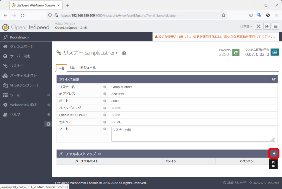The width and height of the screenshot is (282, 189).
Task: Switch to the モジュール tab
Action: point(88,68)
